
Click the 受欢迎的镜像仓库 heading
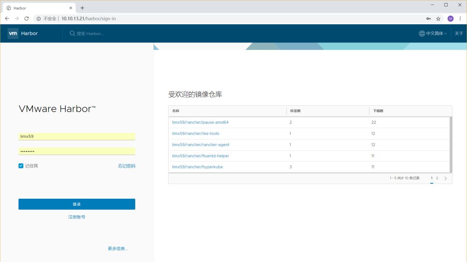click(195, 94)
